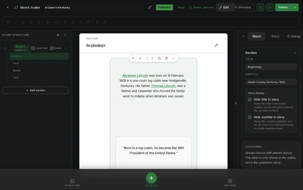Undo the last change
Screen dimensions: 303x190
point(97,22)
